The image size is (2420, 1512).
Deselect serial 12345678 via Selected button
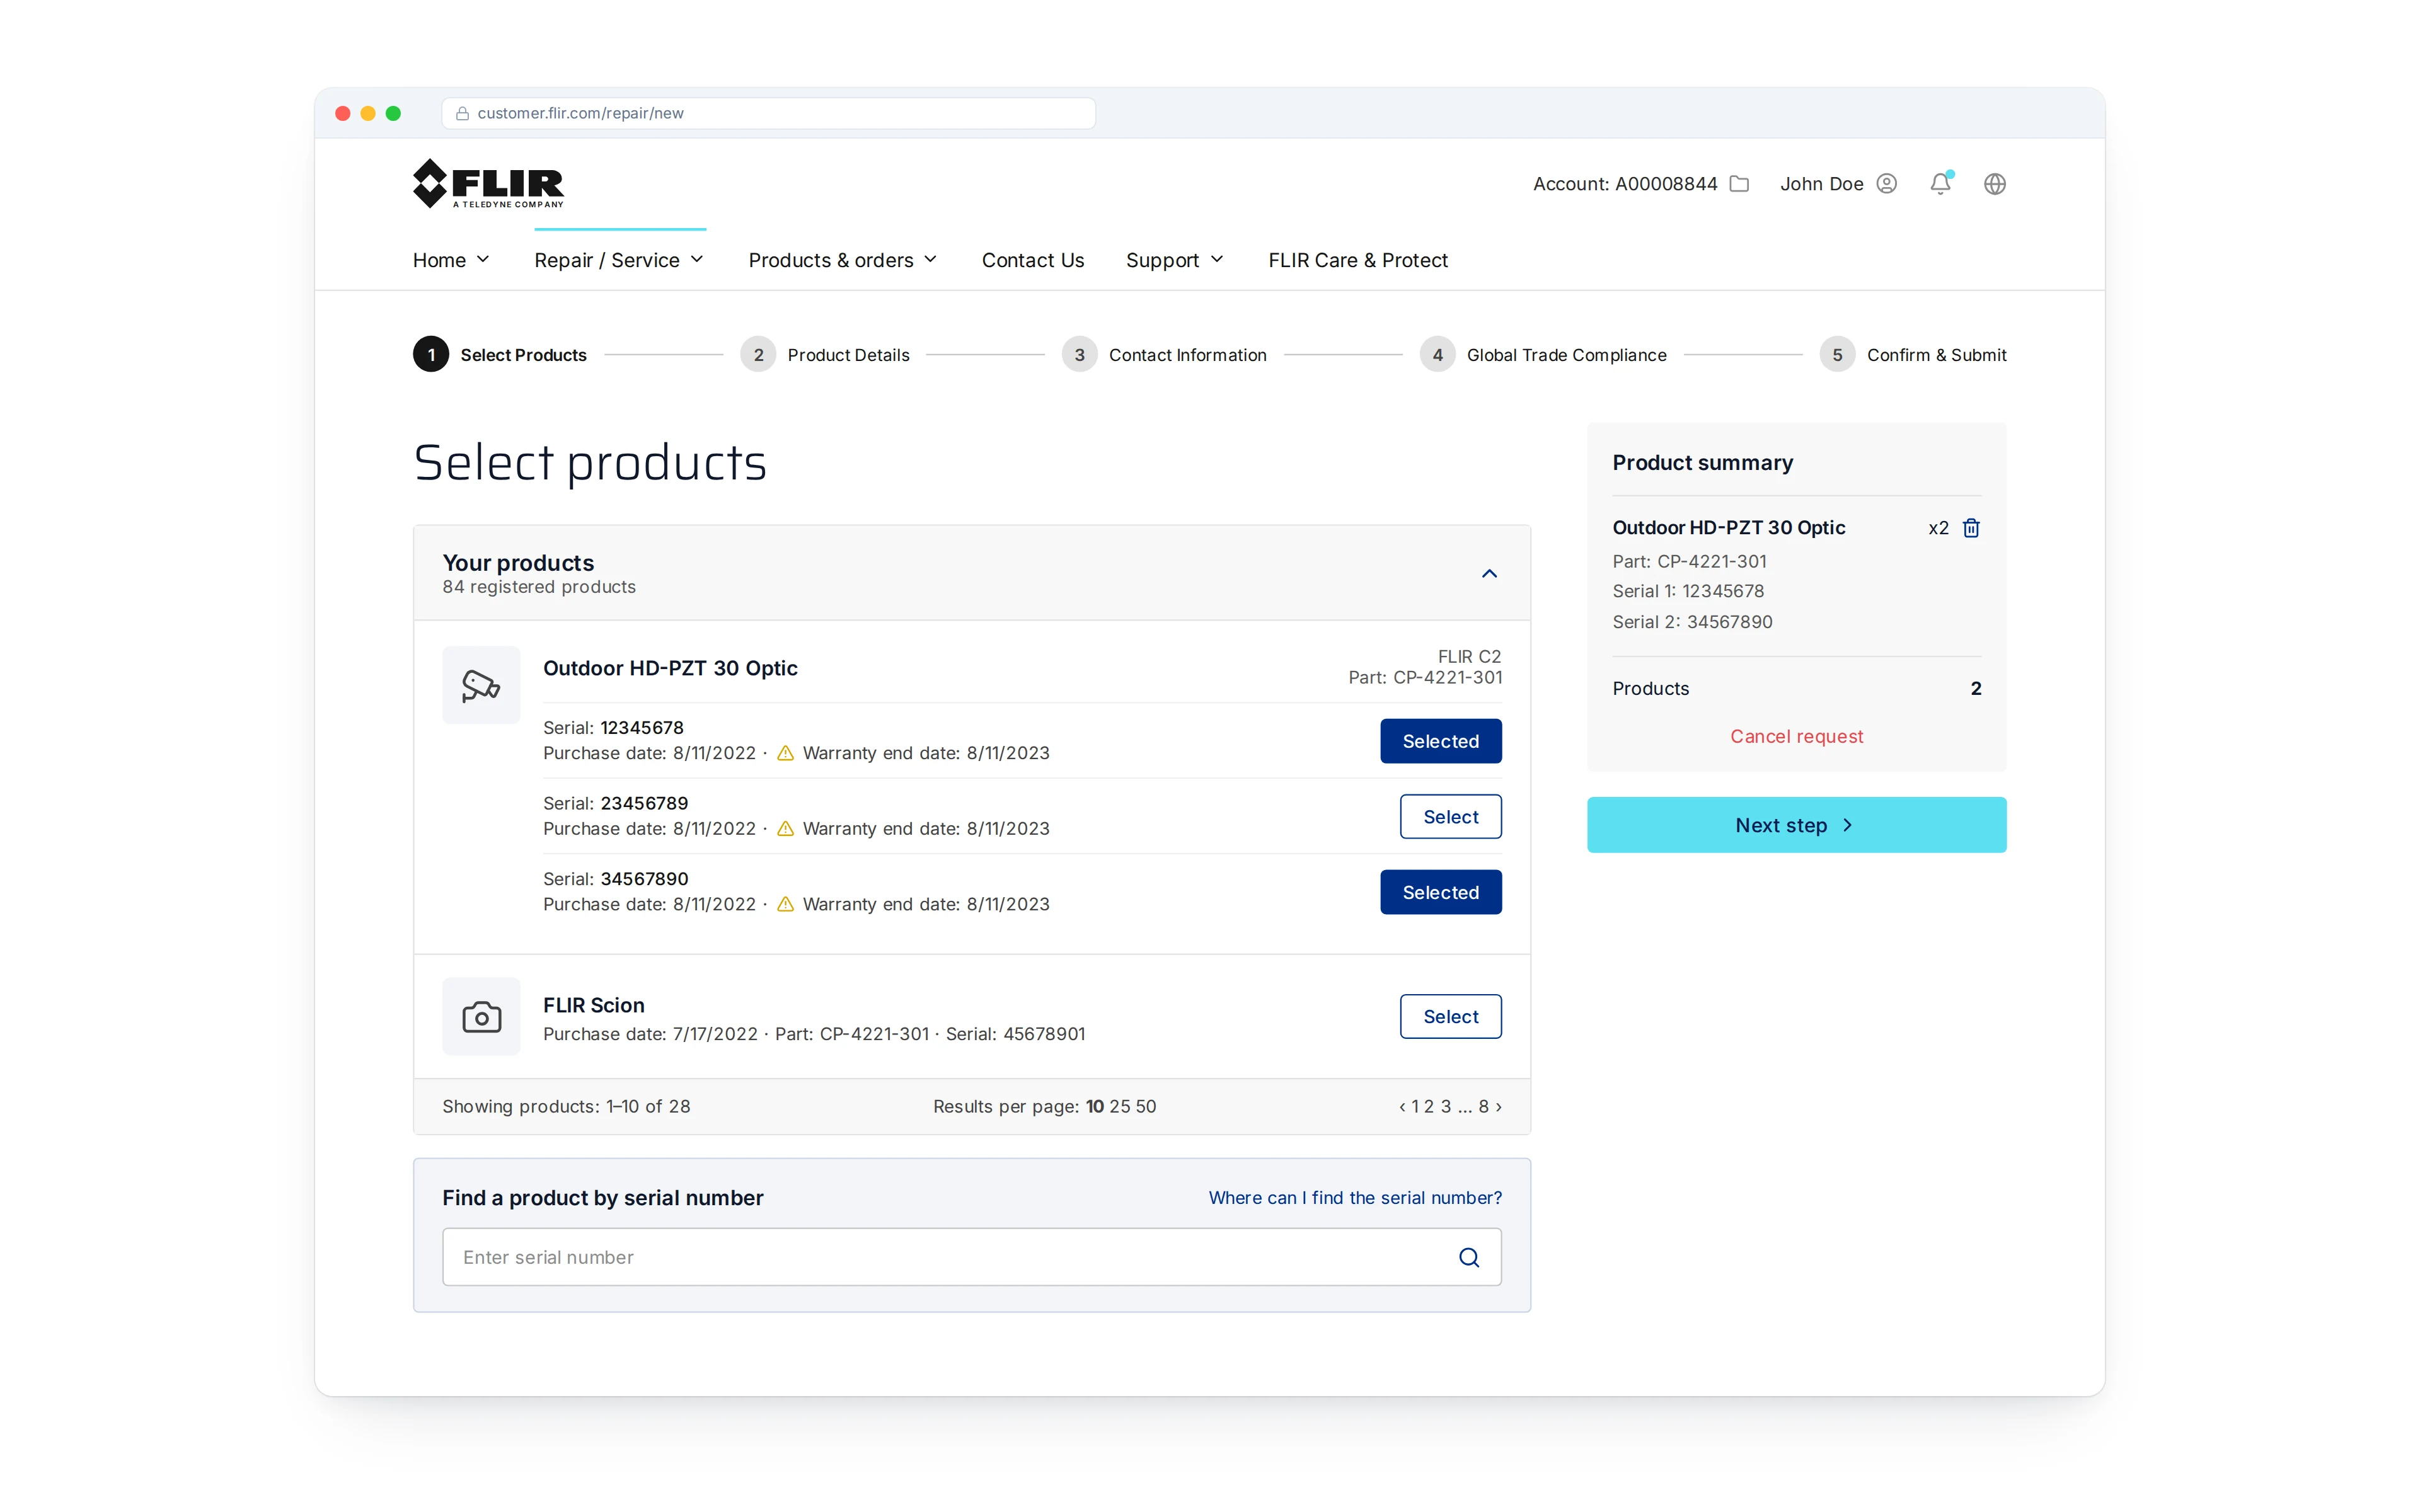(x=1440, y=741)
